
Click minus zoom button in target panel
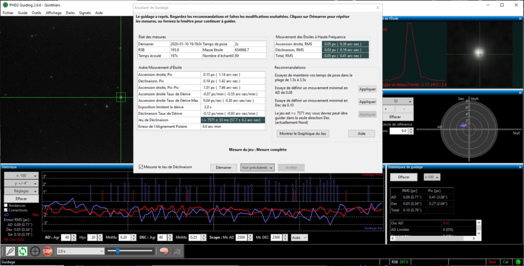405,109
